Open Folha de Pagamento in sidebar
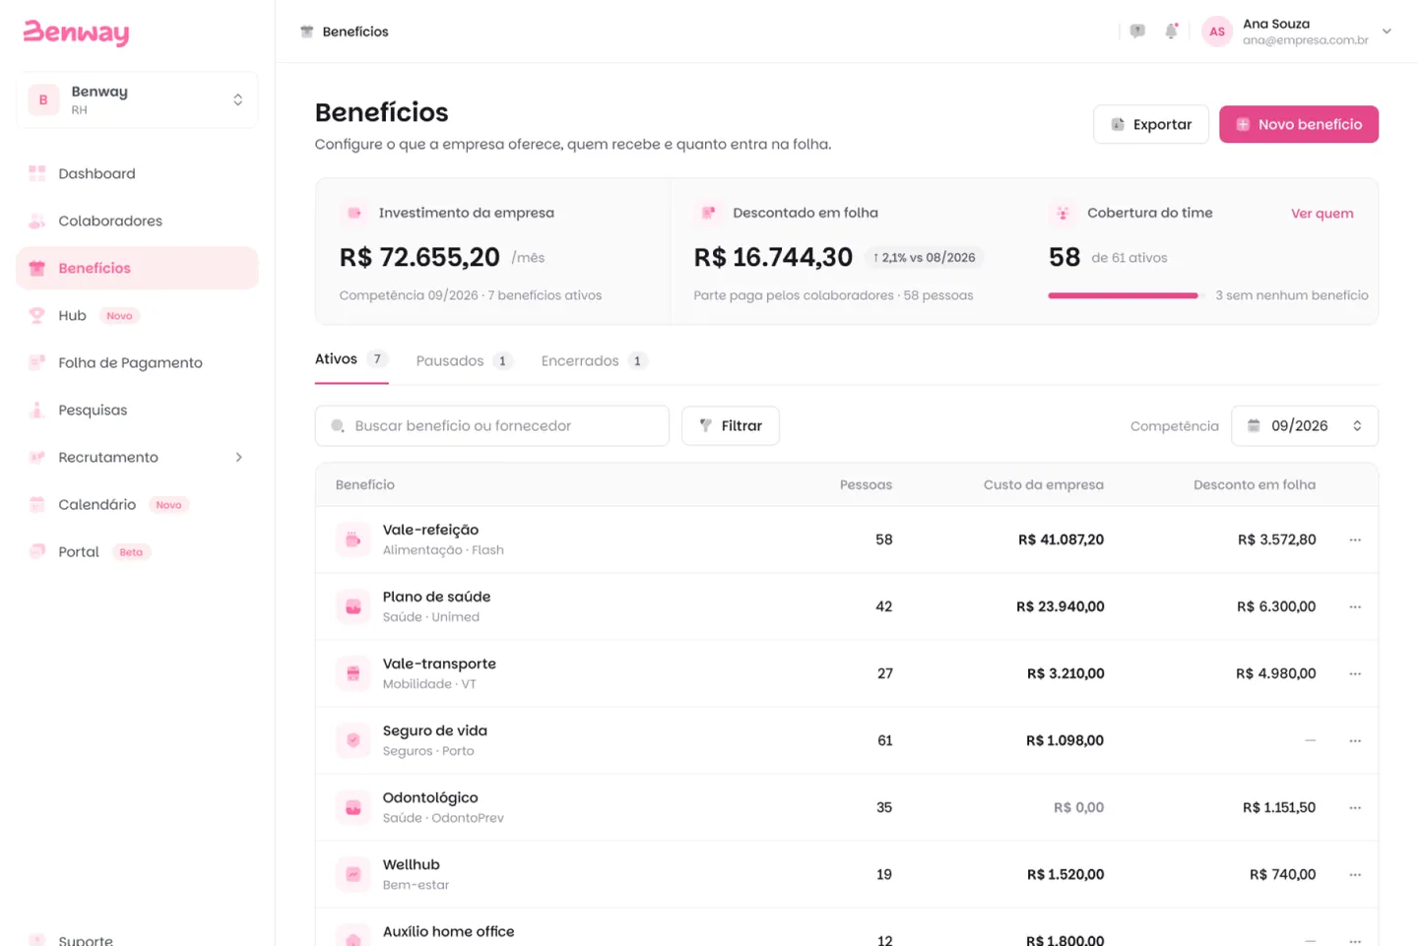This screenshot has height=946, width=1418. click(137, 362)
